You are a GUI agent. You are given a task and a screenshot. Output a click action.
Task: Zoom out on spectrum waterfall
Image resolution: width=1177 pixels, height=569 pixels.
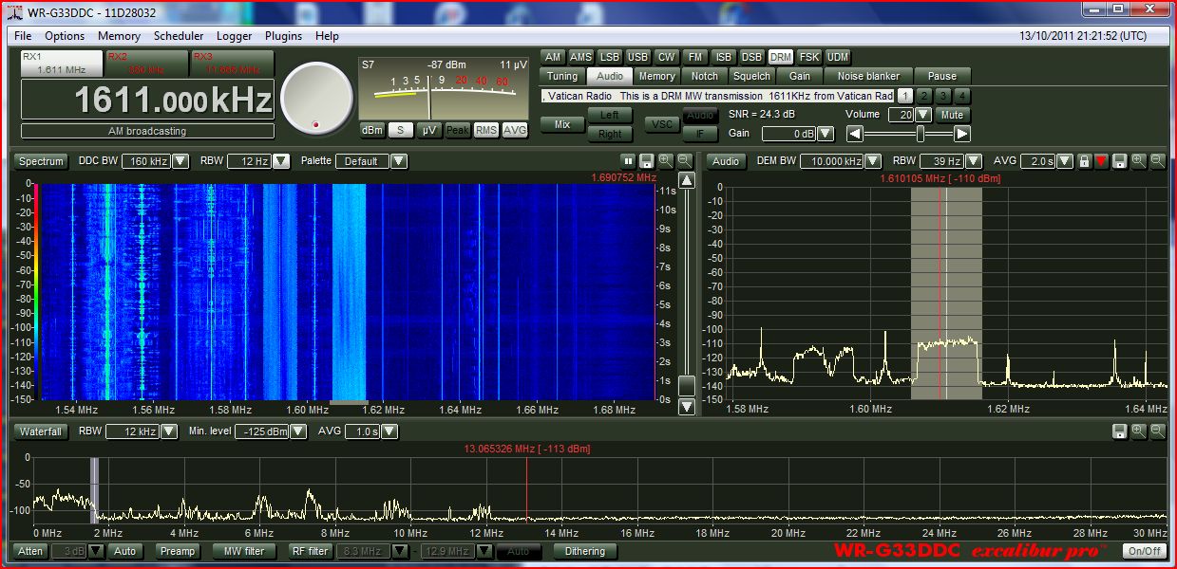pyautogui.click(x=683, y=161)
